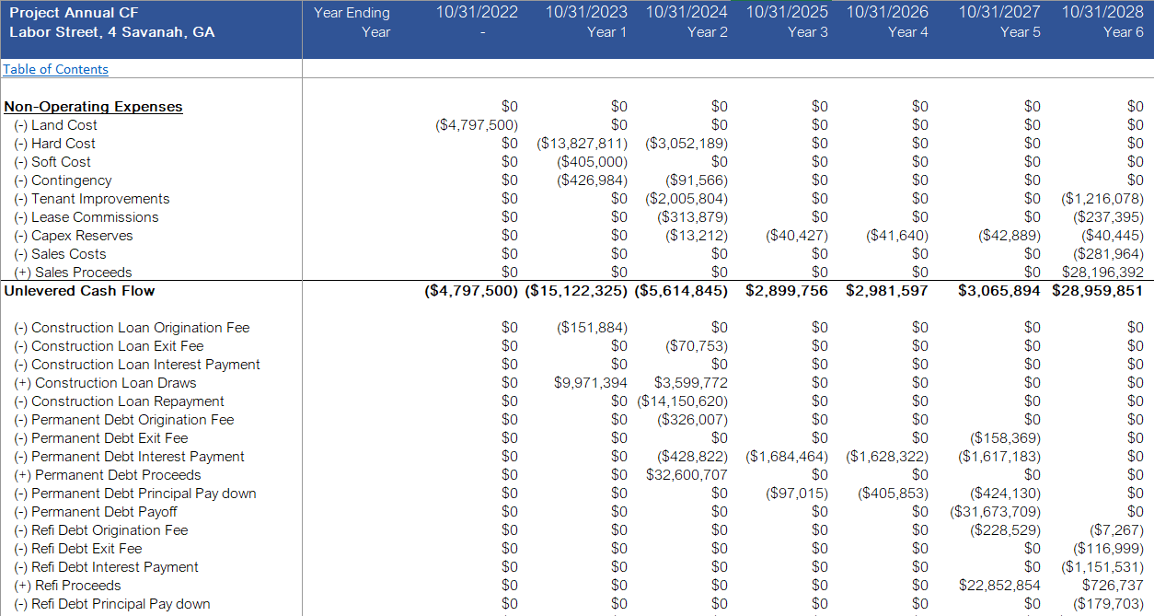Select the Year 6 label
This screenshot has width=1154, height=616.
[x=1124, y=32]
